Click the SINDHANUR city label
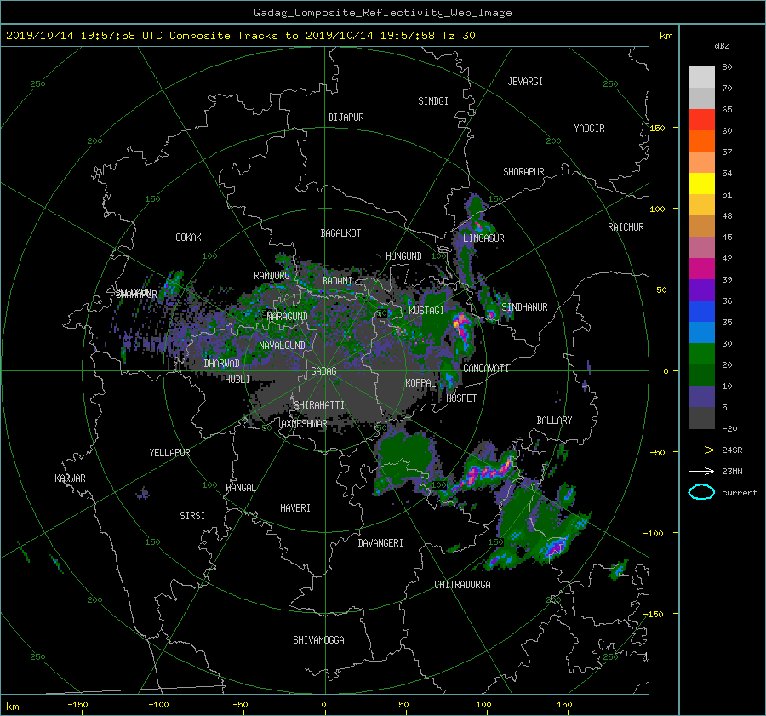This screenshot has width=766, height=716. [x=524, y=307]
